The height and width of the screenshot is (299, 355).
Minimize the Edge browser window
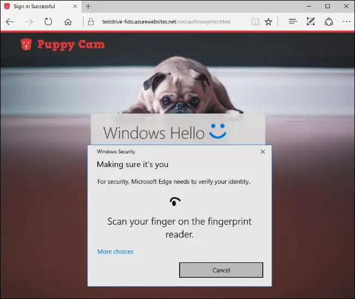tap(309, 7)
